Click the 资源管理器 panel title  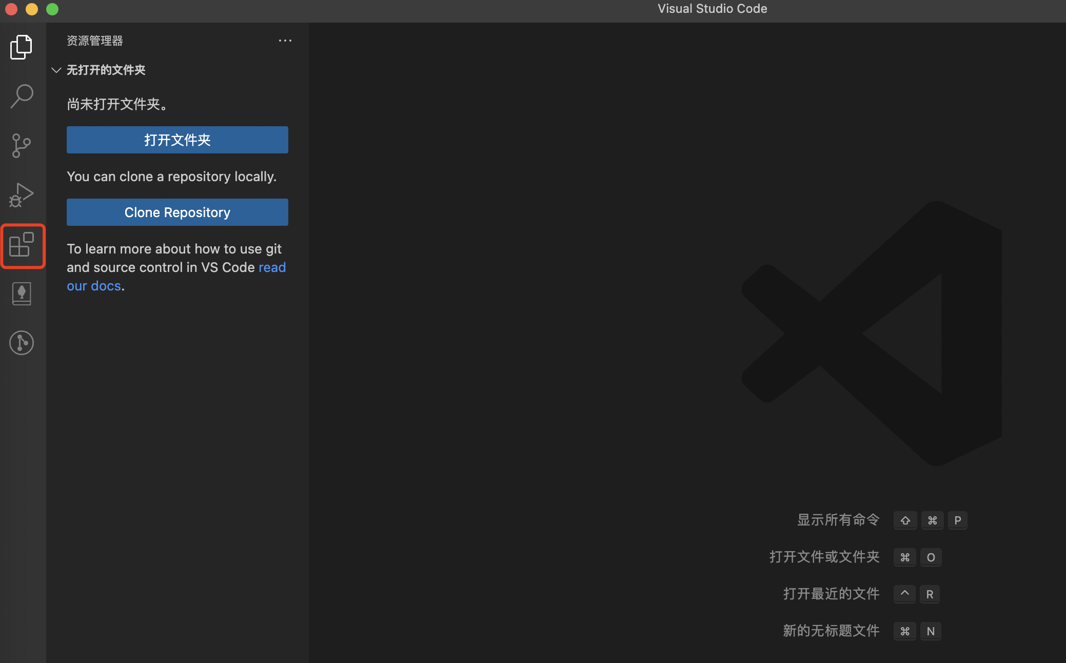pyautogui.click(x=95, y=41)
